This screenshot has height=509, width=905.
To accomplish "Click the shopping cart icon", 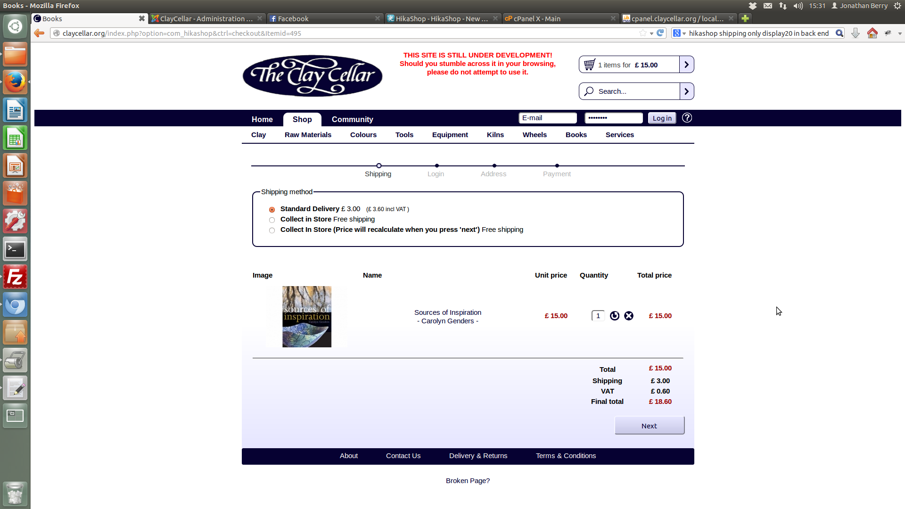I will (589, 65).
